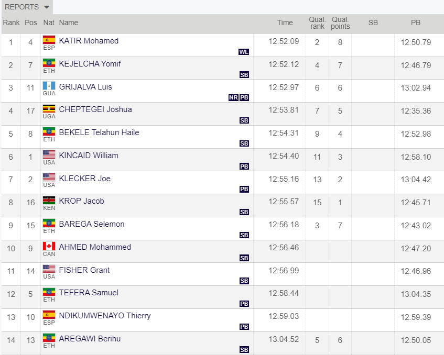Click the SB badge in FISHER's row
This screenshot has width=444, height=355.
(x=244, y=281)
